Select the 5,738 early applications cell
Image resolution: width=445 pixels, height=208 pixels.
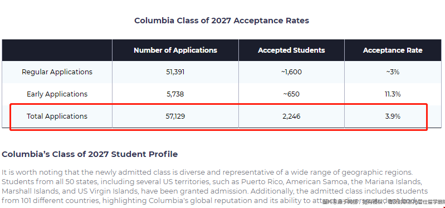[175, 94]
